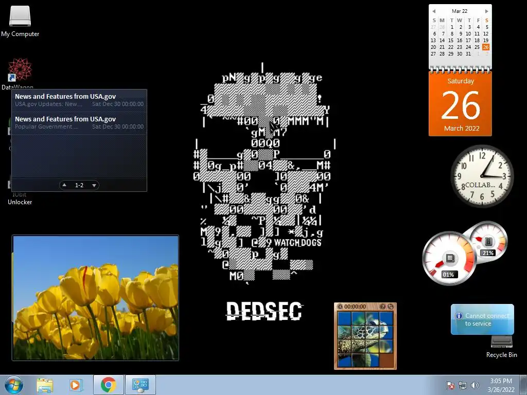Pause the picture puzzle timer
Image resolution: width=527 pixels, height=395 pixels.
[x=340, y=307]
